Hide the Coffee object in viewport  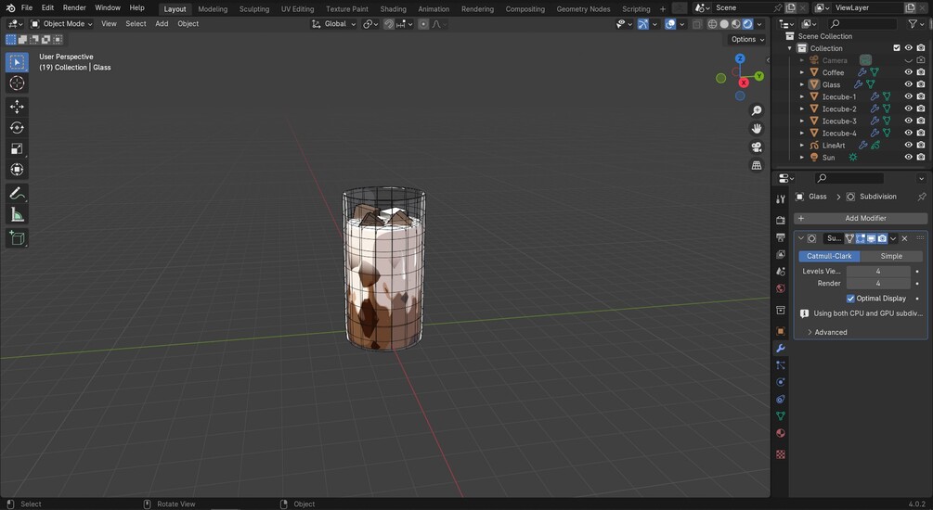click(x=908, y=72)
